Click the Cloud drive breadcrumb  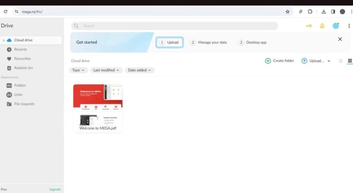point(80,61)
